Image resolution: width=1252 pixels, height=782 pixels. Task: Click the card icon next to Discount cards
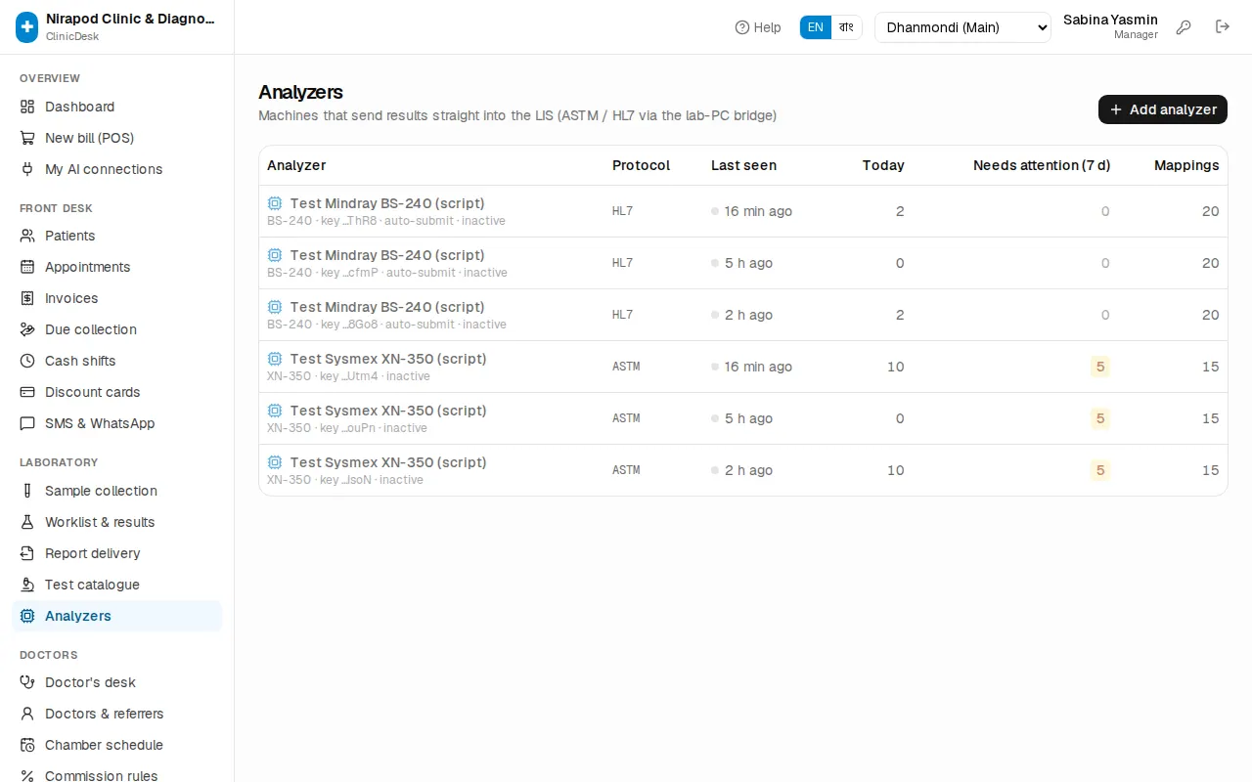pos(27,392)
